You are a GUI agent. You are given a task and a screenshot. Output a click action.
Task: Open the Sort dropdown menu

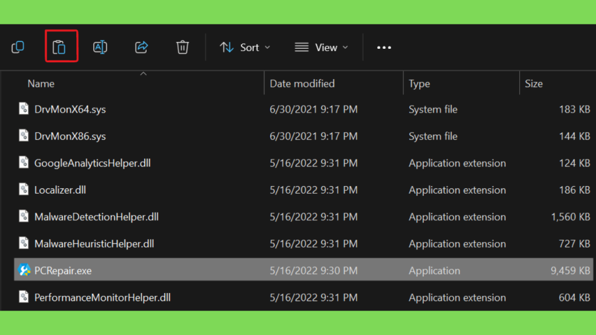(x=245, y=47)
